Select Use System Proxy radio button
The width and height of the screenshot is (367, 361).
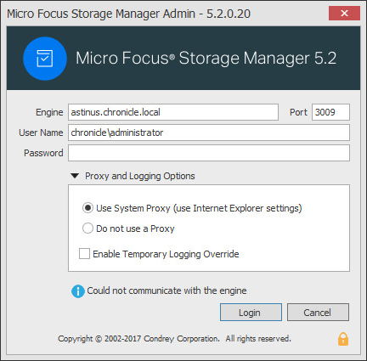88,208
